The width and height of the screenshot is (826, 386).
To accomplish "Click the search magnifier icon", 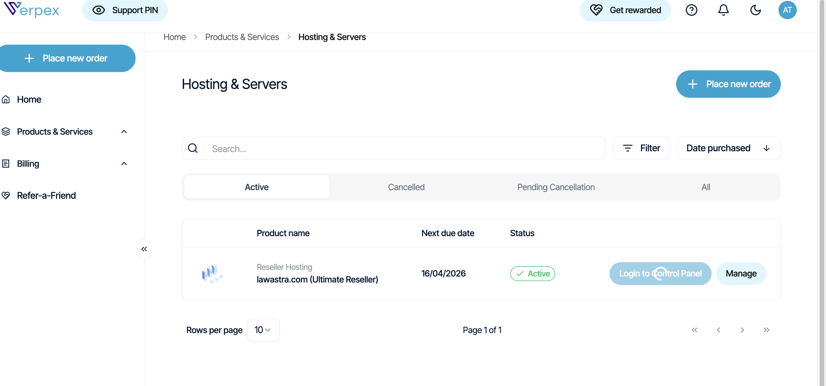I will (x=193, y=148).
